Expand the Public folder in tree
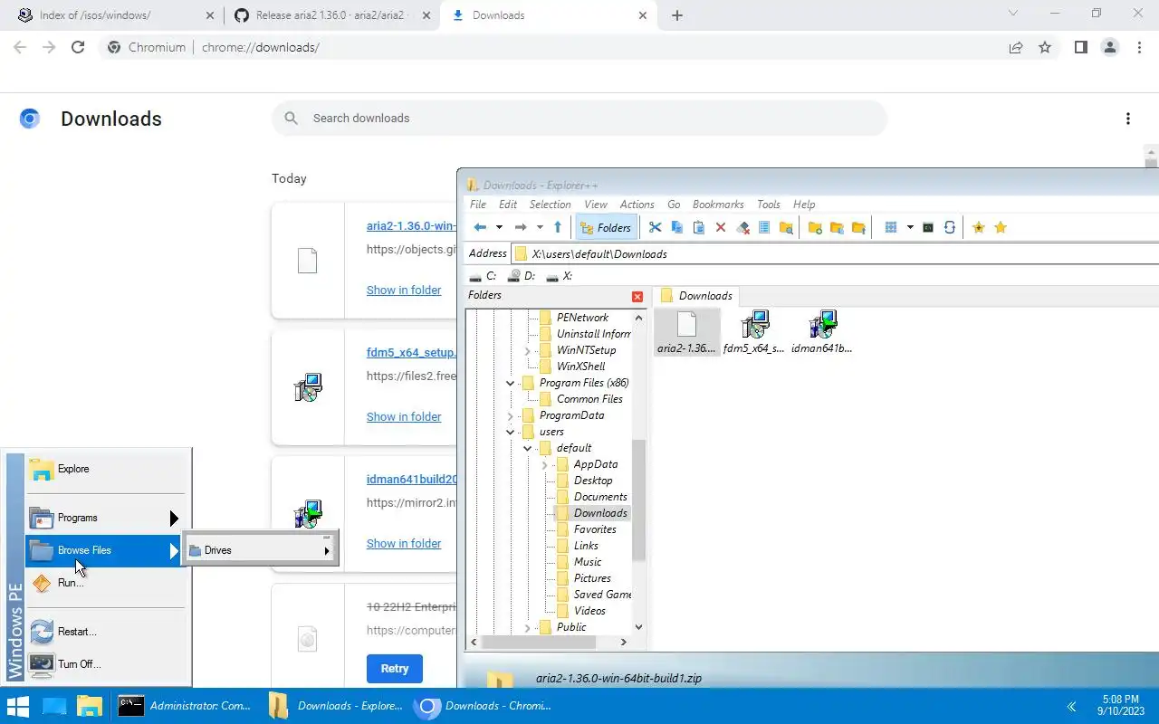Image resolution: width=1159 pixels, height=724 pixels. 528,627
